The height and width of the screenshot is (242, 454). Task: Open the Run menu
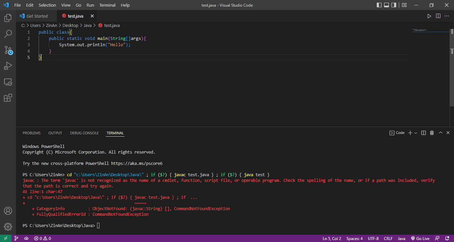[x=90, y=5]
